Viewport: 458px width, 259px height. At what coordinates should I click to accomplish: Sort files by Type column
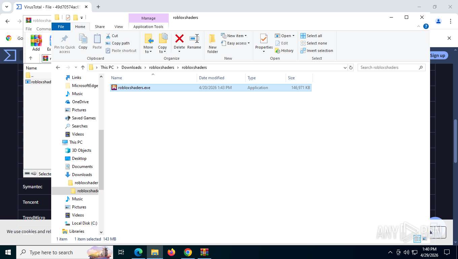265,78
